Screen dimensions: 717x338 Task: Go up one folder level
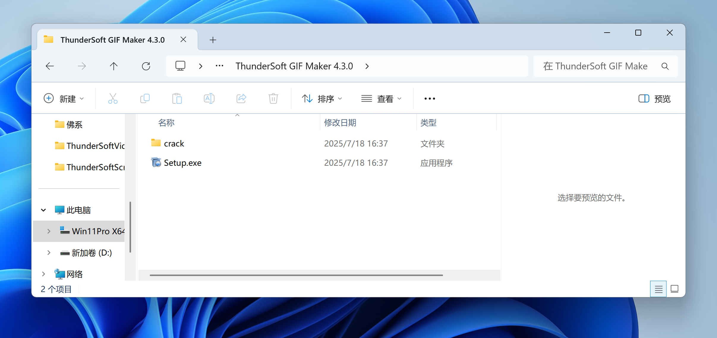[114, 66]
